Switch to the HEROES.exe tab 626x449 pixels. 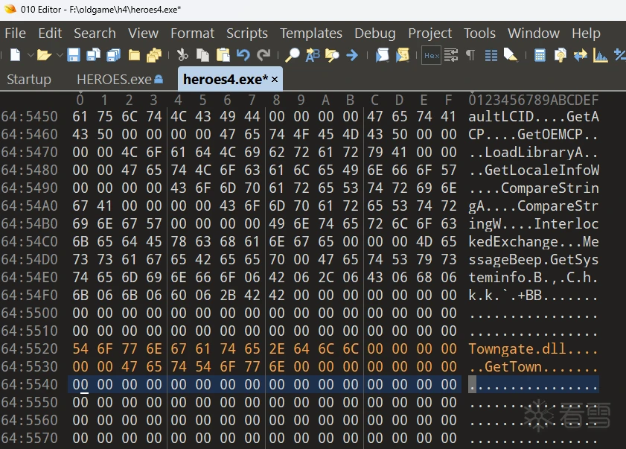pyautogui.click(x=119, y=80)
